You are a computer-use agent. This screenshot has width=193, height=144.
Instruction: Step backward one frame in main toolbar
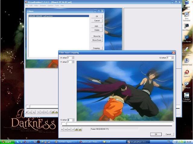[x=42, y=112]
